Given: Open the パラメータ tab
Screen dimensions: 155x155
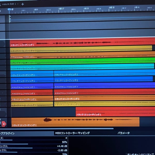Looking at the screenshot, I should click(124, 133).
